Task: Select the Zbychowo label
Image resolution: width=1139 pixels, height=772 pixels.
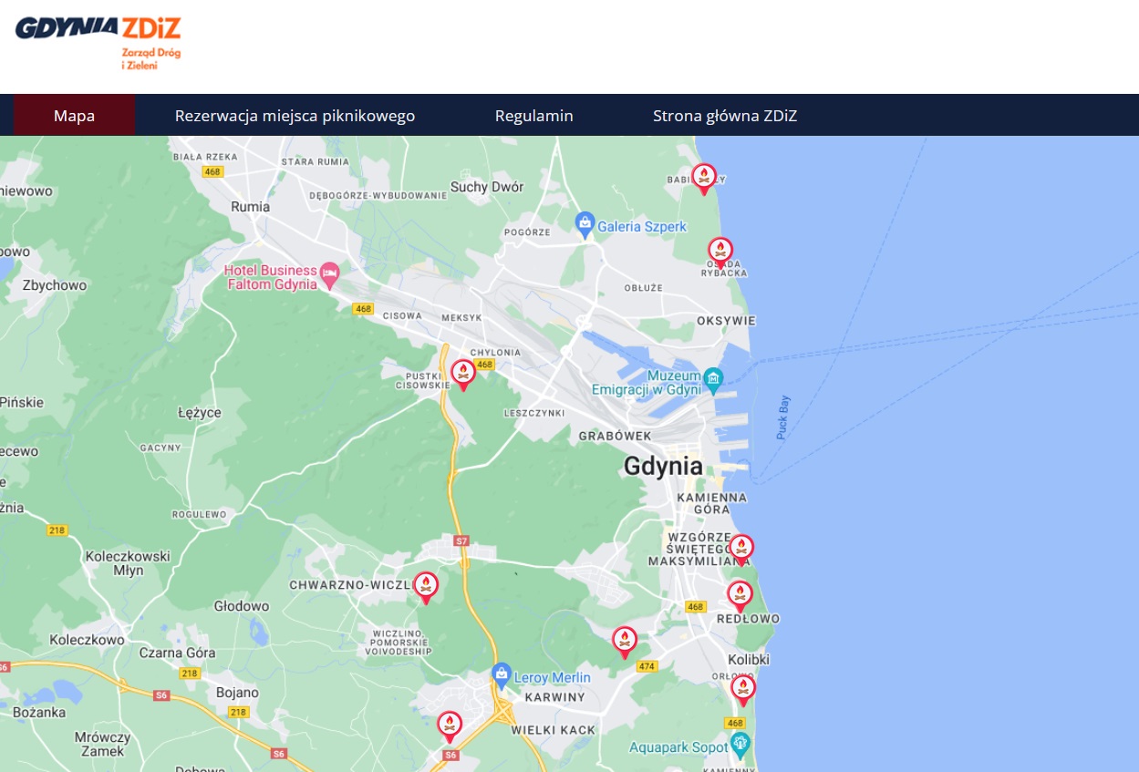Action: 55,285
